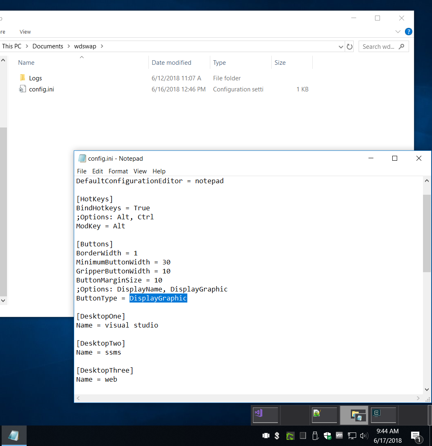This screenshot has height=446, width=432.
Task: Sort by the Size column header
Action: (x=280, y=63)
